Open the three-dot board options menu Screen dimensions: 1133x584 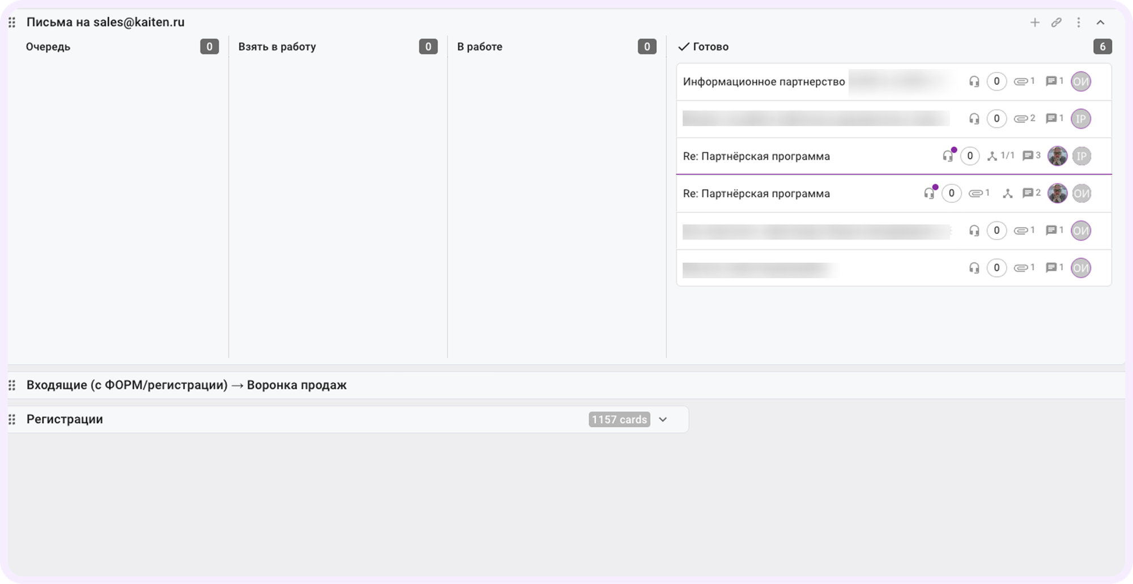1078,23
